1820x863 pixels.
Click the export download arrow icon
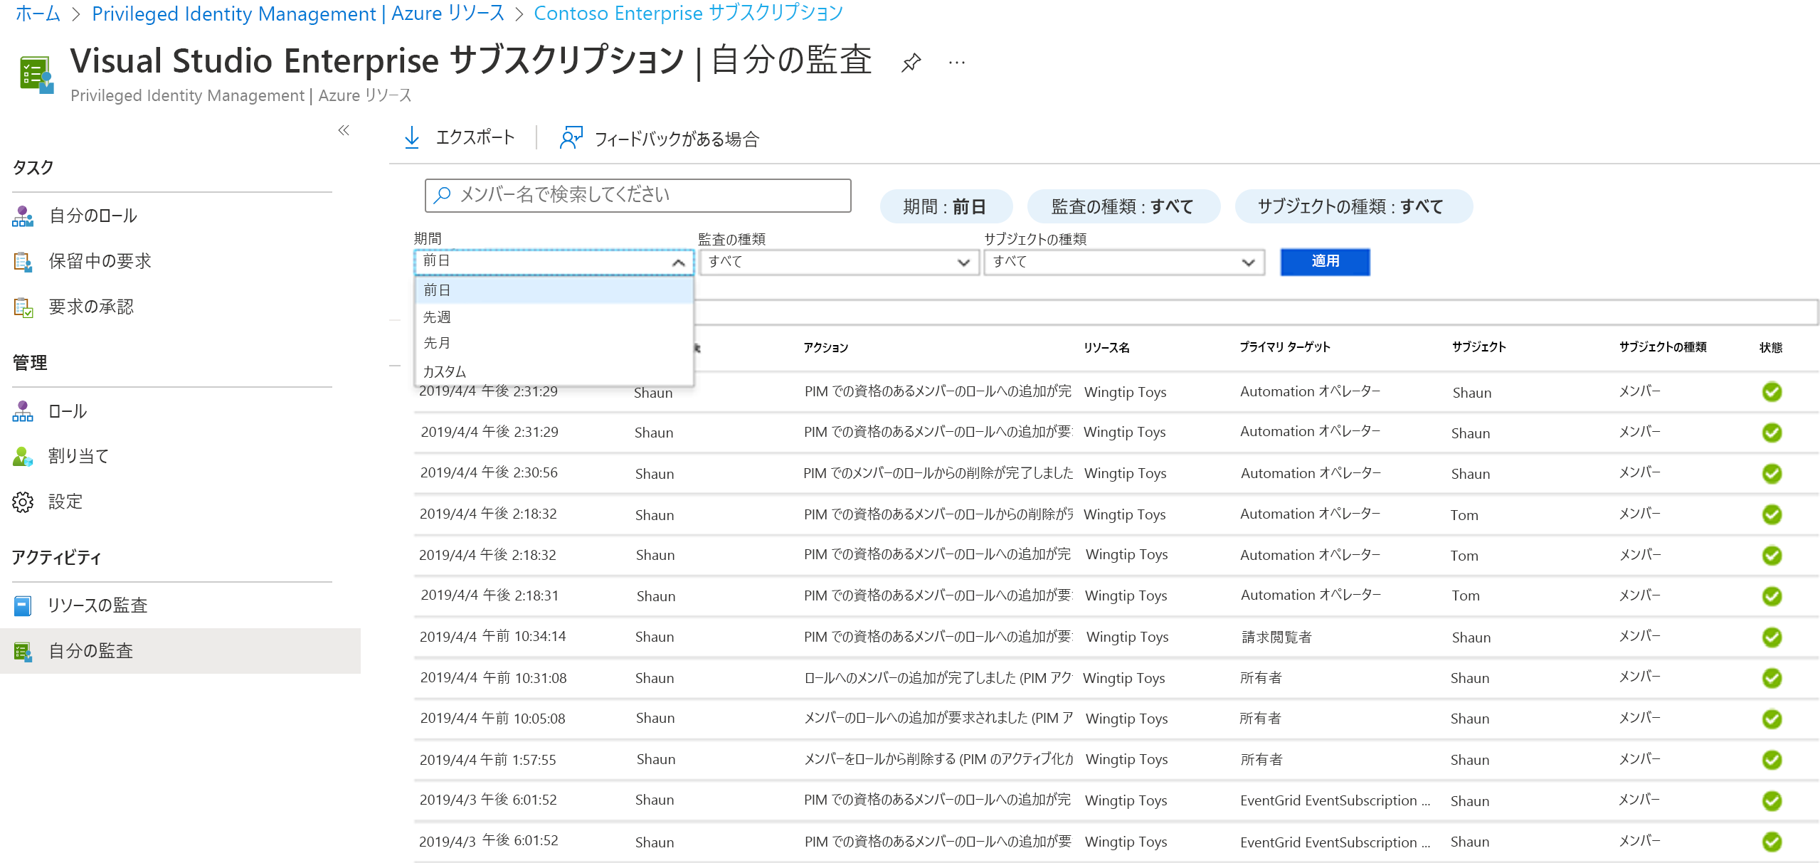[x=412, y=137]
